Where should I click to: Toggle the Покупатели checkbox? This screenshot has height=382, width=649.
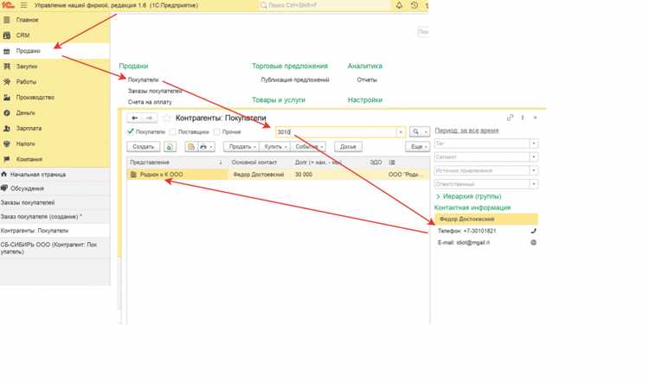click(x=131, y=131)
